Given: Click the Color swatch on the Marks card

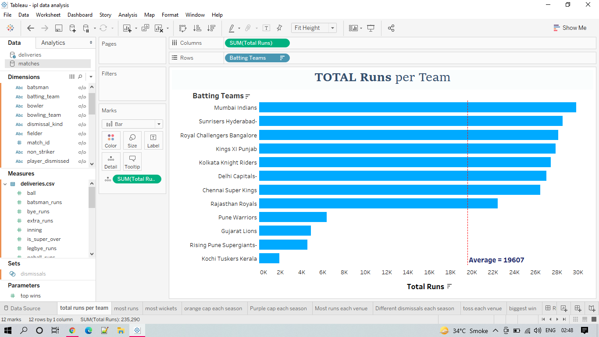Looking at the screenshot, I should 111,140.
